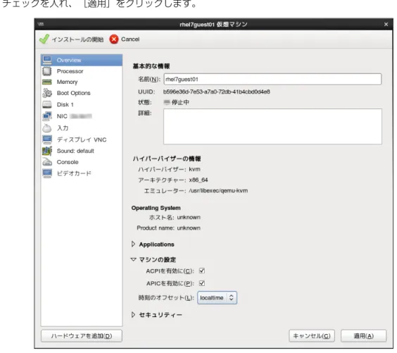Click the 詳細 description text area
The width and height of the screenshot is (397, 353).
tap(272, 126)
